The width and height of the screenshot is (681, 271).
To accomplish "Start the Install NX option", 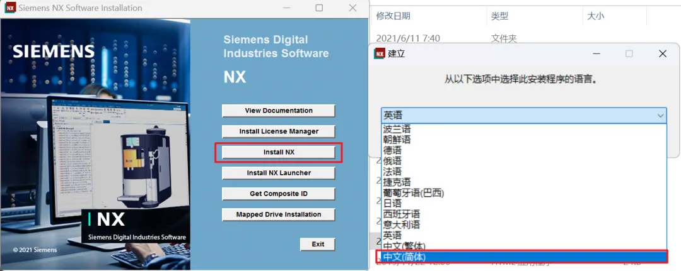I will pyautogui.click(x=279, y=152).
